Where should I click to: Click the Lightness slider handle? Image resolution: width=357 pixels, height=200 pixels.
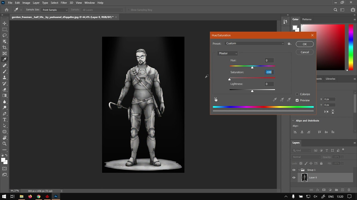coord(252,91)
